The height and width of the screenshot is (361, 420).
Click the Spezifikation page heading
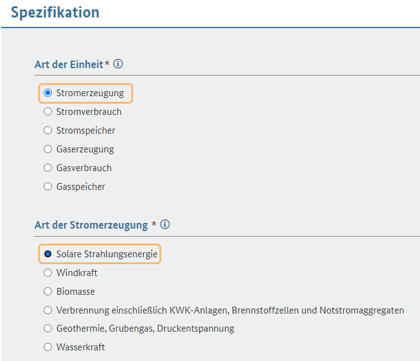point(55,12)
